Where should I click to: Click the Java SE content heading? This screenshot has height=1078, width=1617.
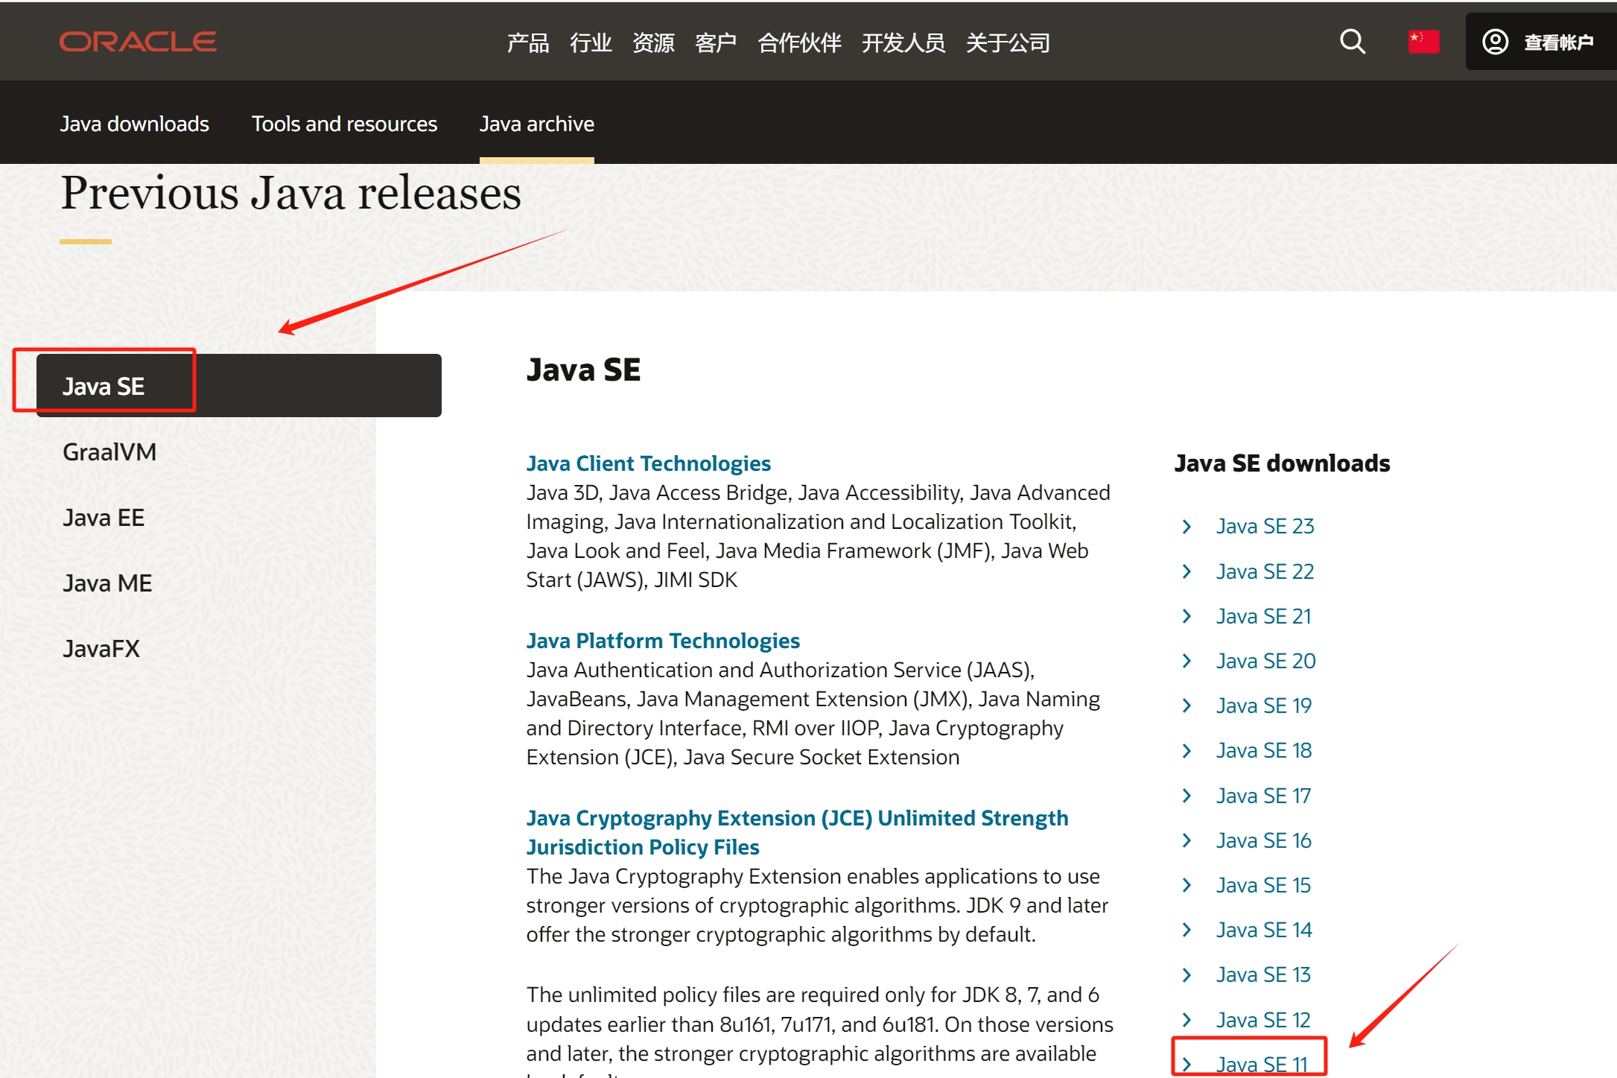tap(583, 370)
